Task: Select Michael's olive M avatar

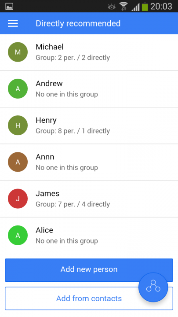Action: [18, 52]
